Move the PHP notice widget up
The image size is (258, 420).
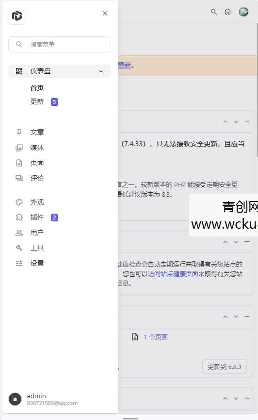(x=226, y=121)
